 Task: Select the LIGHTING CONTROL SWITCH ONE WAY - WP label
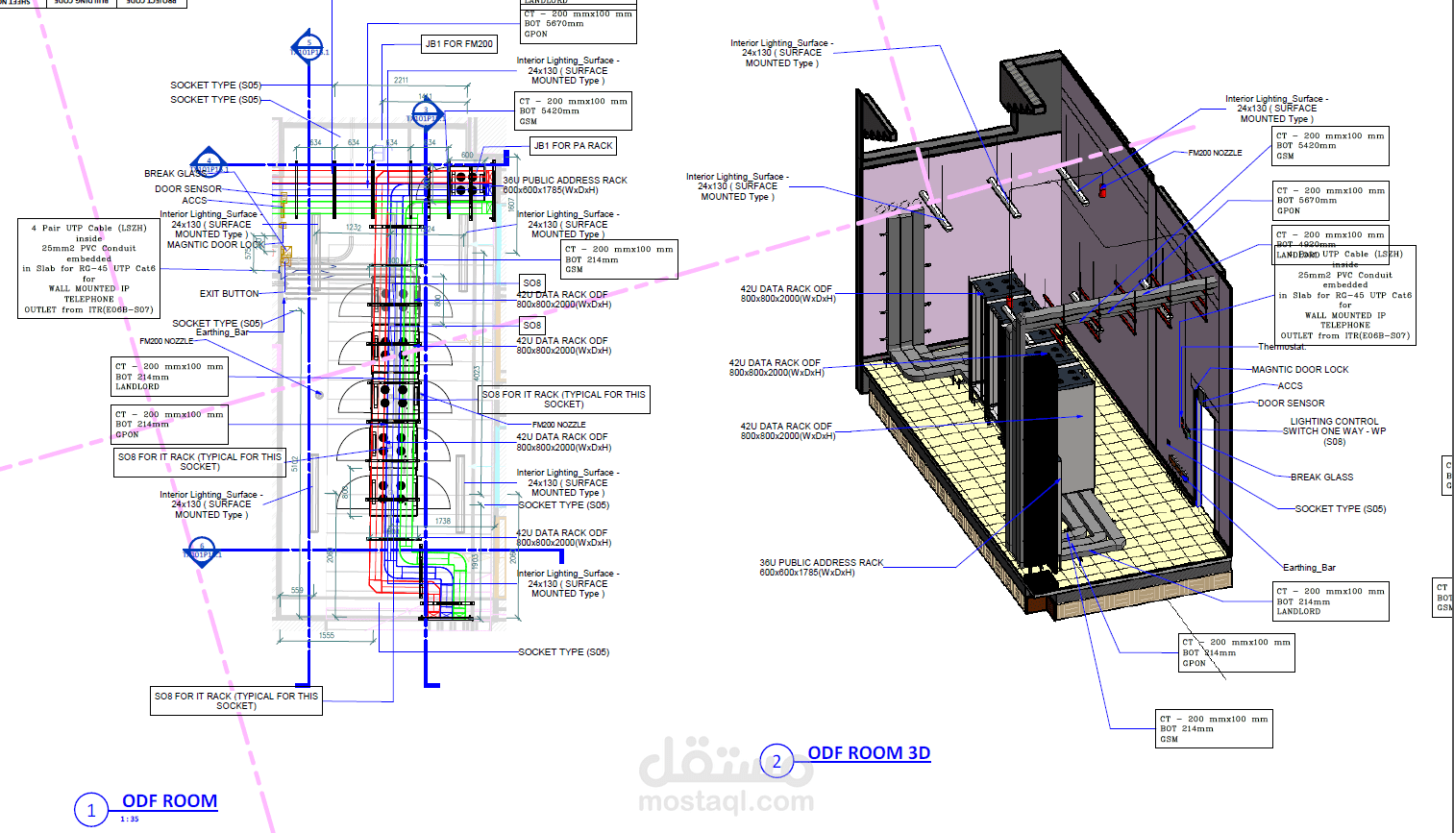(x=1334, y=431)
